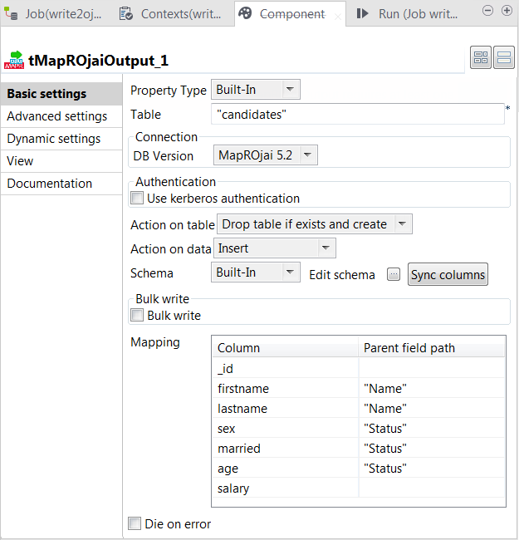Expand the Action on data Insert dropdown

275,248
